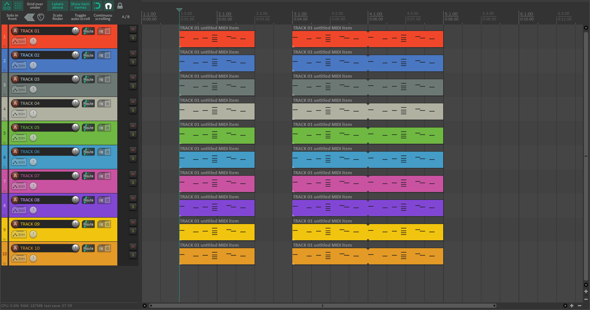The image size is (590, 310).
Task: Toggle the snap magnet icon
Action: point(108,6)
